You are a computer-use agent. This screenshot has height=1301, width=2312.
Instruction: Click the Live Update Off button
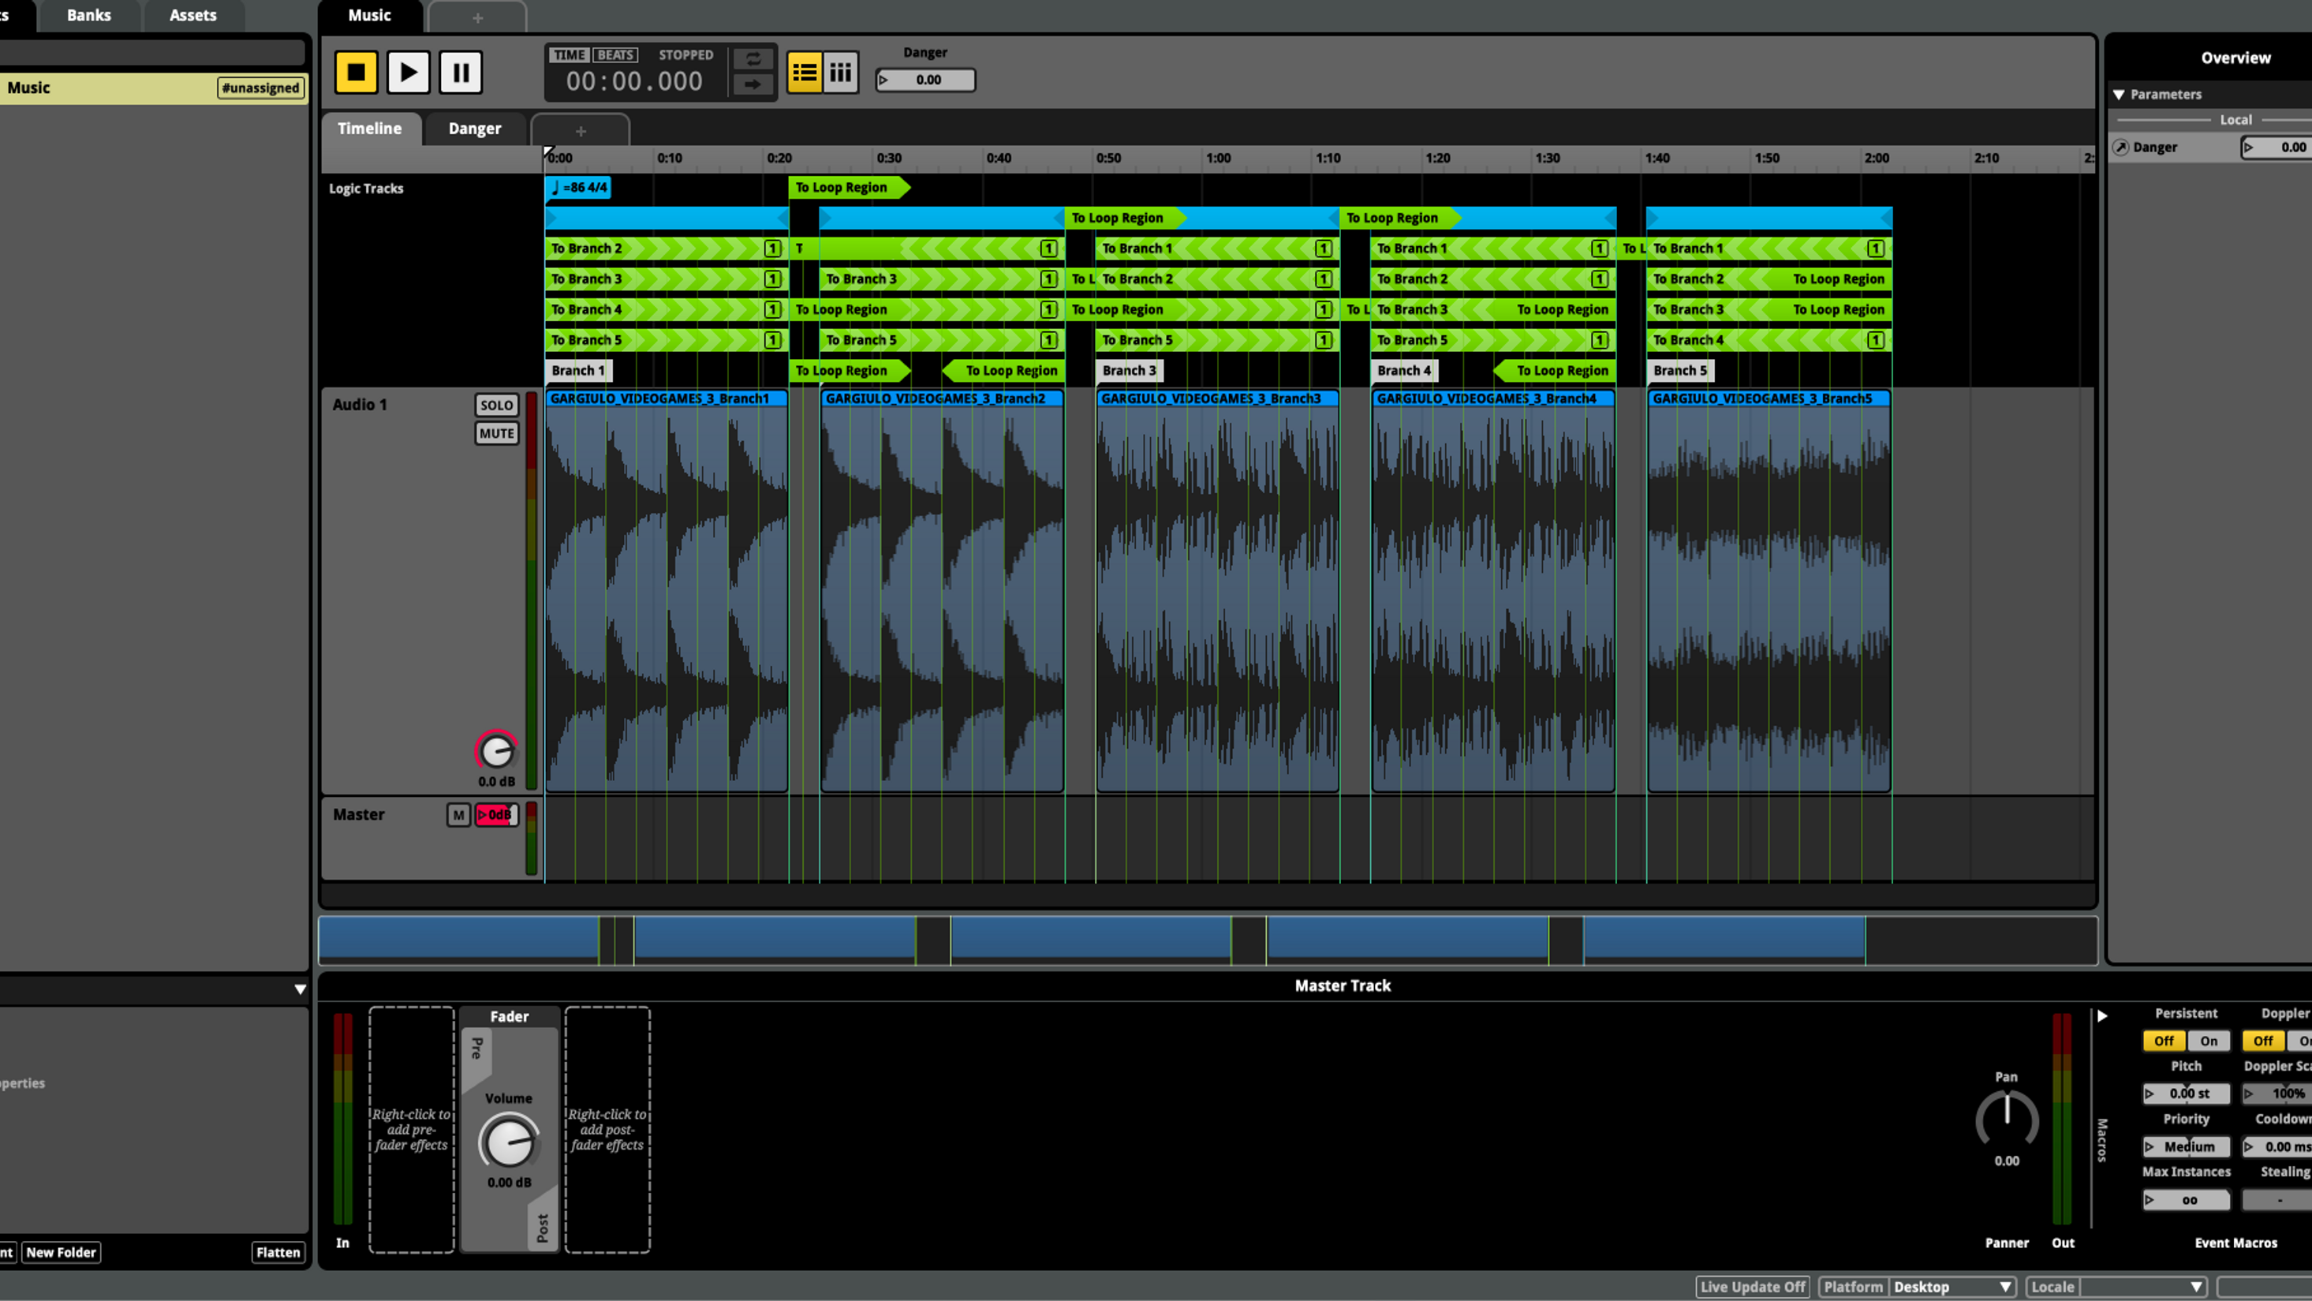coord(1751,1287)
